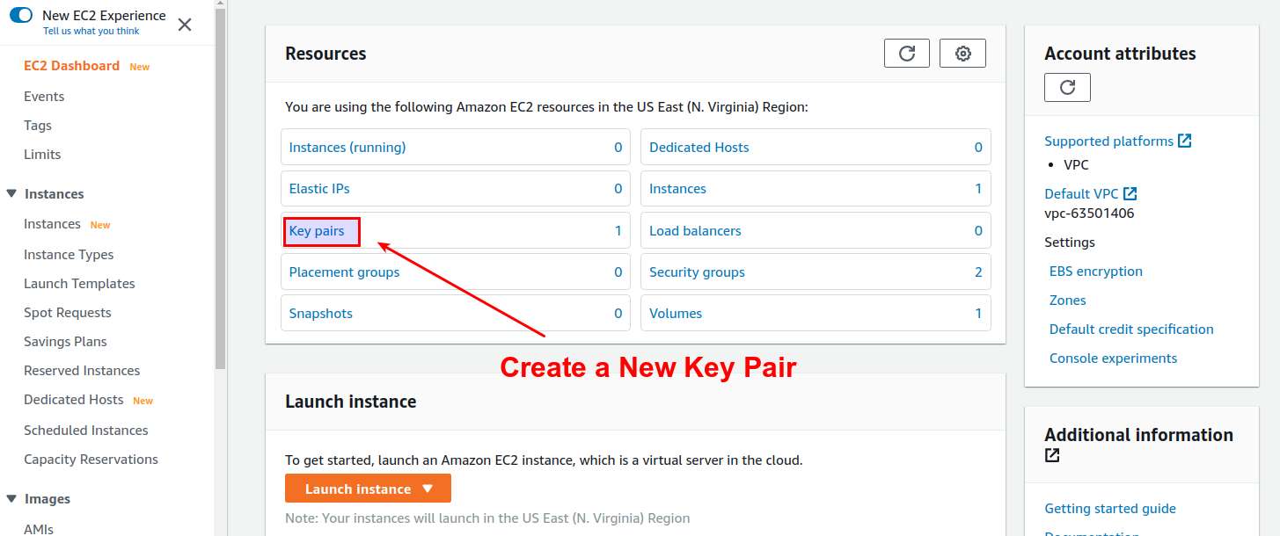The image size is (1280, 536).
Task: Click Additional information external link icon
Action: point(1052,455)
